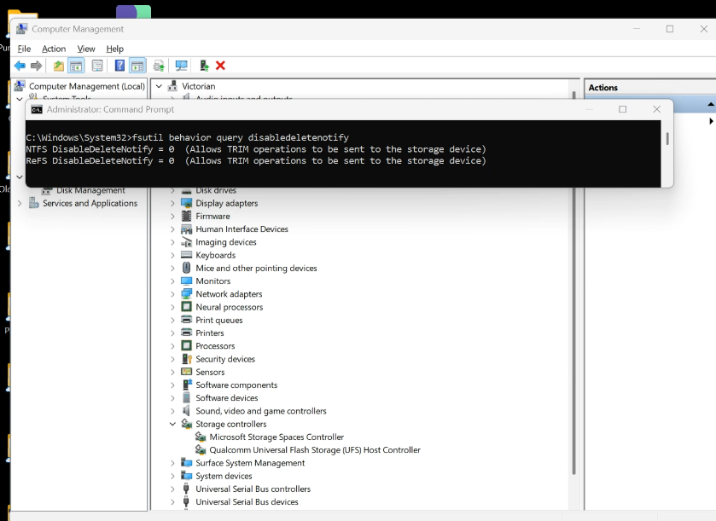
Task: Click the NTFS DisableDeleteNotify output line
Action: pos(256,149)
